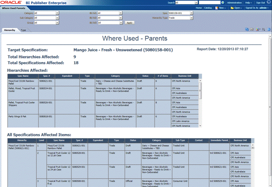Go to the Administration link
This screenshot has width=272, height=187.
[x=234, y=3]
